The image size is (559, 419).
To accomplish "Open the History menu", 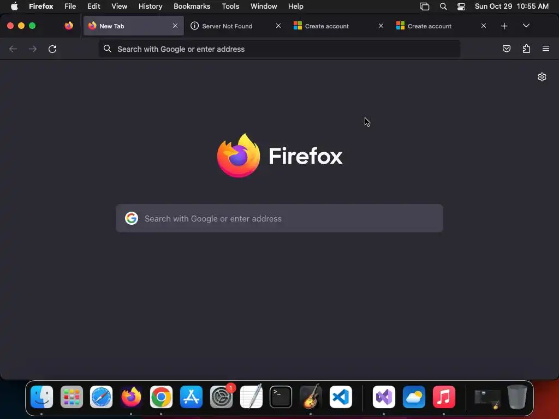I will [151, 6].
